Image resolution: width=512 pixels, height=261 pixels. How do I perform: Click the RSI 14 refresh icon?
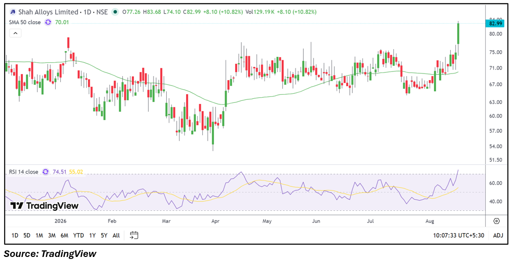(46, 172)
